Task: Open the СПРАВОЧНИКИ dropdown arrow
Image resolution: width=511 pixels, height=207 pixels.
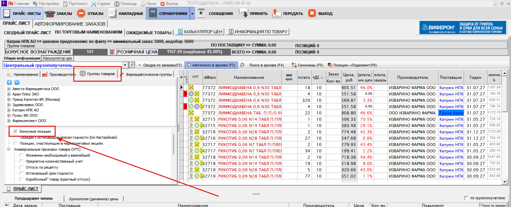Action: (x=192, y=14)
